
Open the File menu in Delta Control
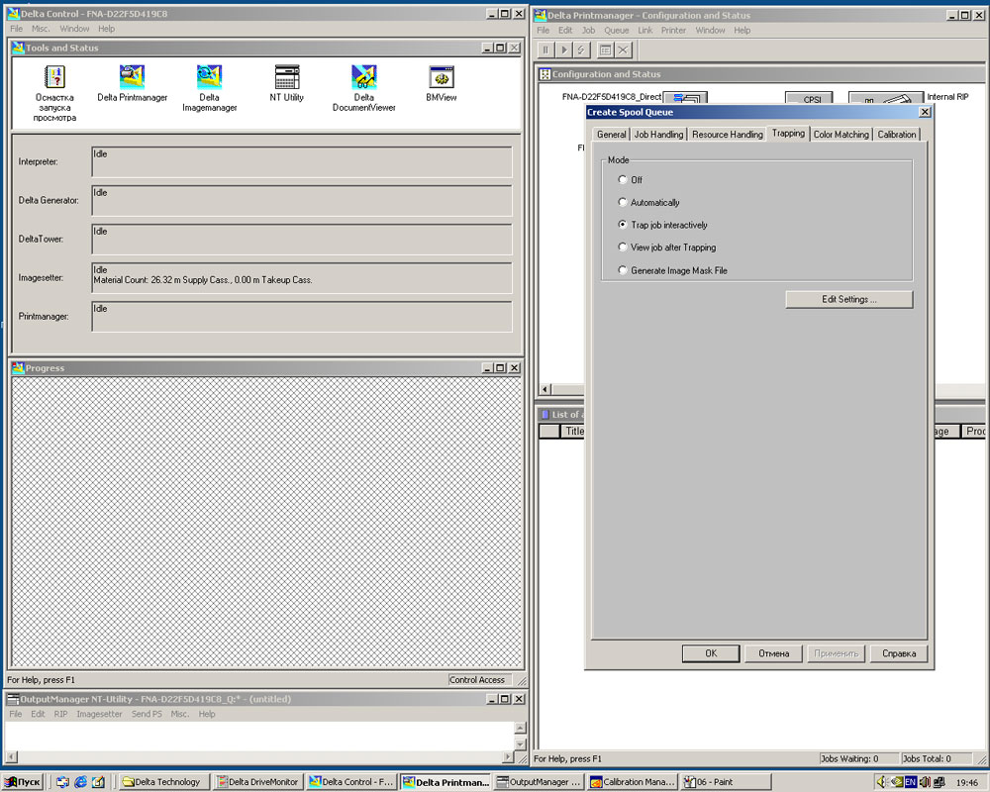(17, 29)
